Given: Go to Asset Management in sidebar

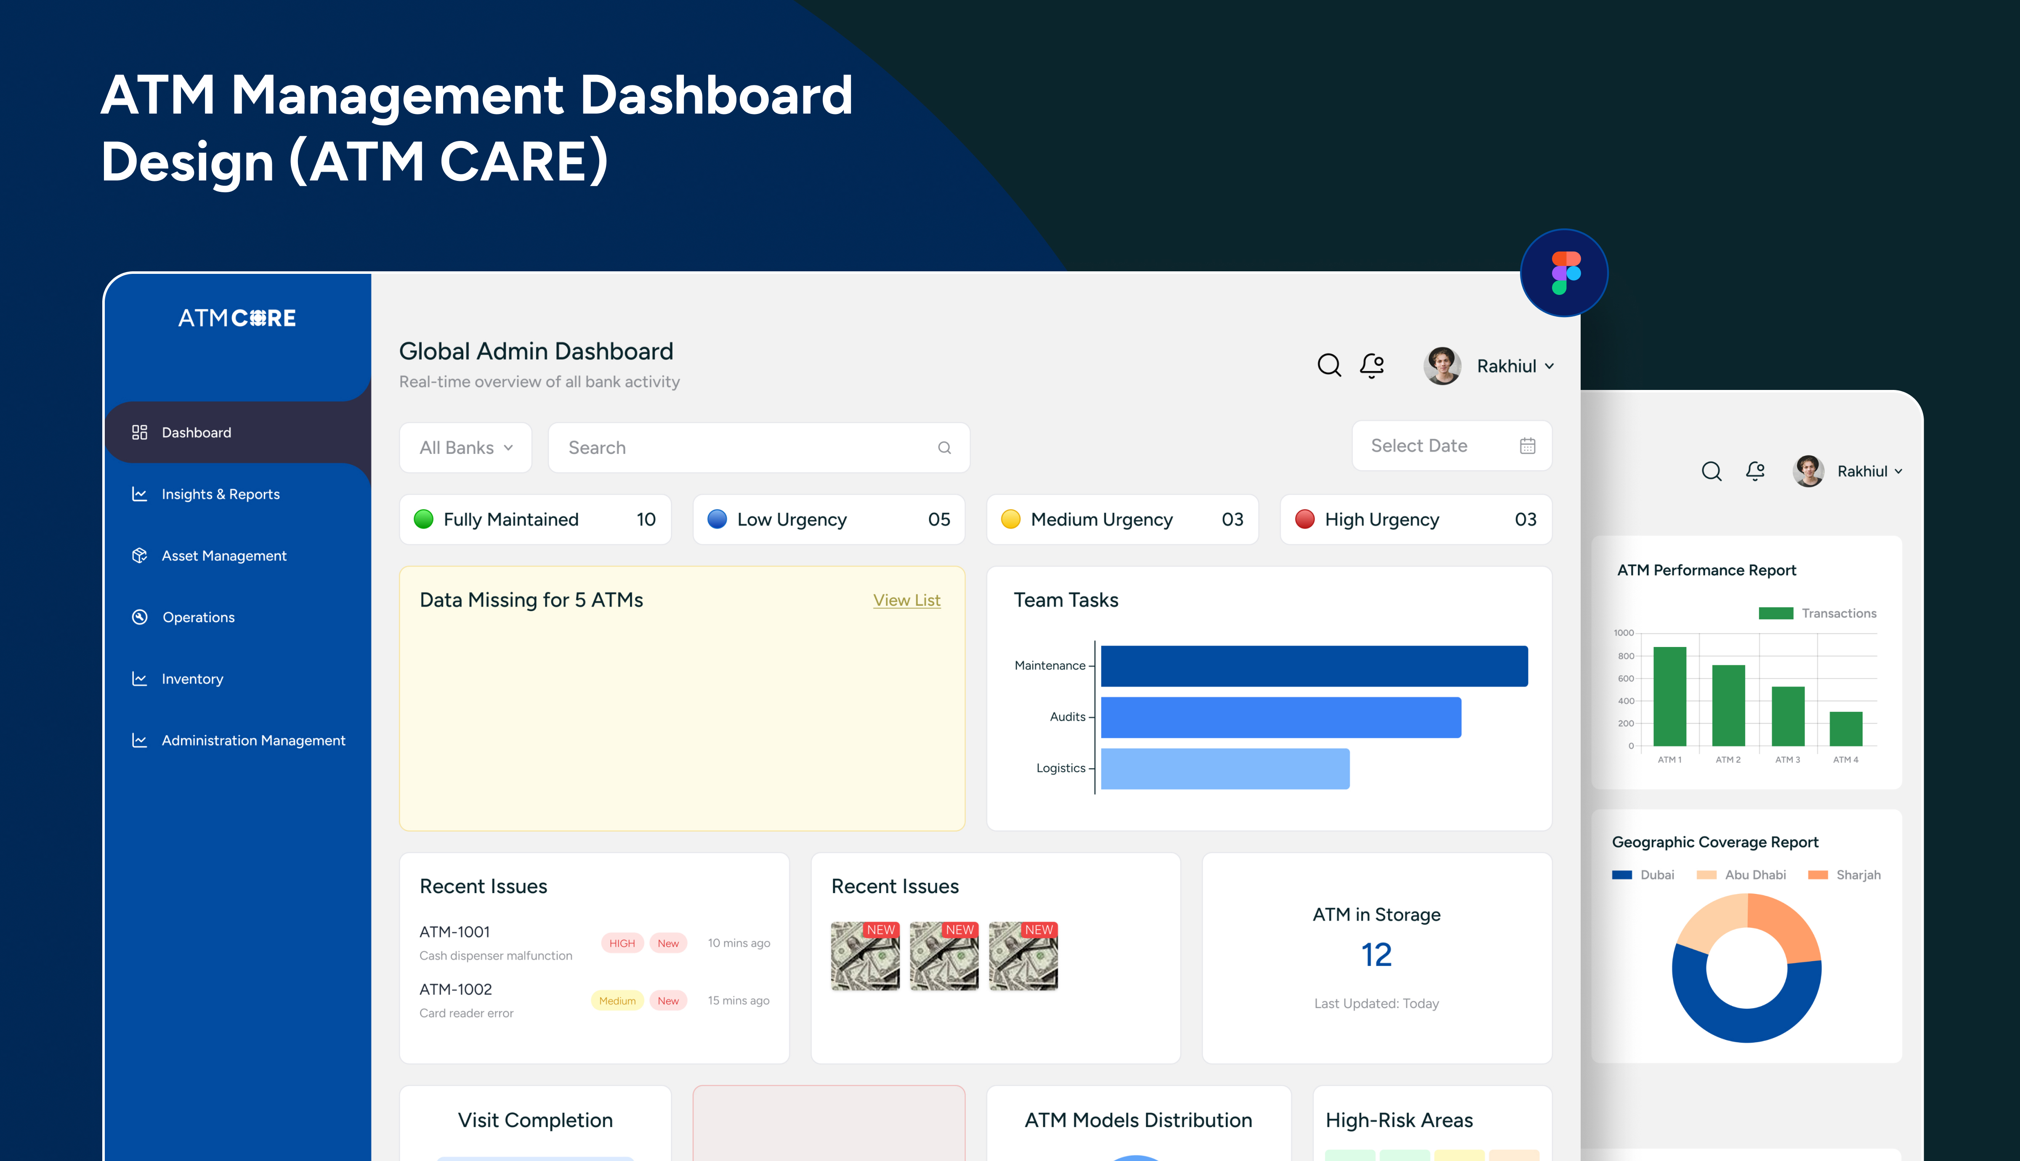Looking at the screenshot, I should [x=223, y=556].
